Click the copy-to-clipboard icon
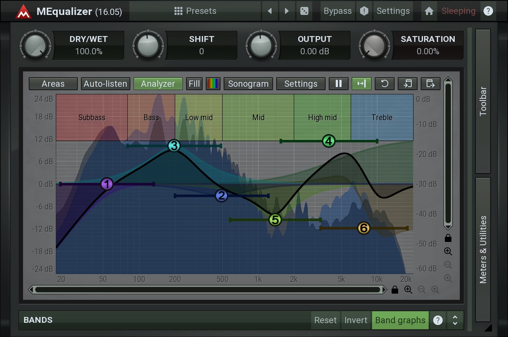508x337 pixels. click(x=408, y=84)
